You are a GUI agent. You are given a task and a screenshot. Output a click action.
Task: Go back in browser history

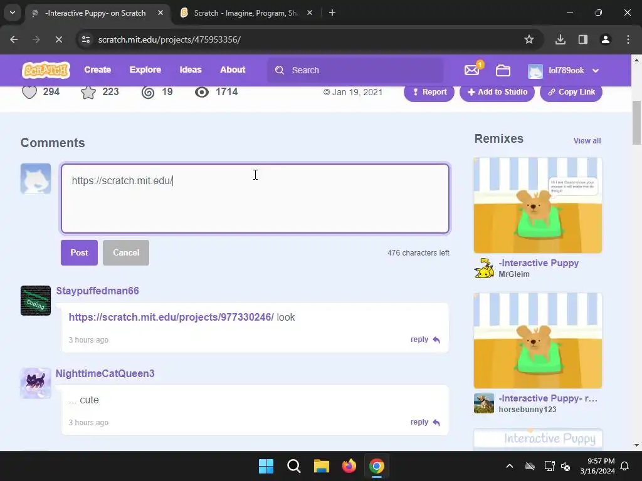[x=14, y=39]
